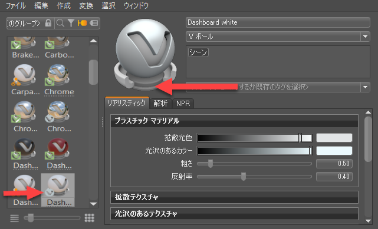Select the Carpa... material thumbnail

tap(25, 79)
